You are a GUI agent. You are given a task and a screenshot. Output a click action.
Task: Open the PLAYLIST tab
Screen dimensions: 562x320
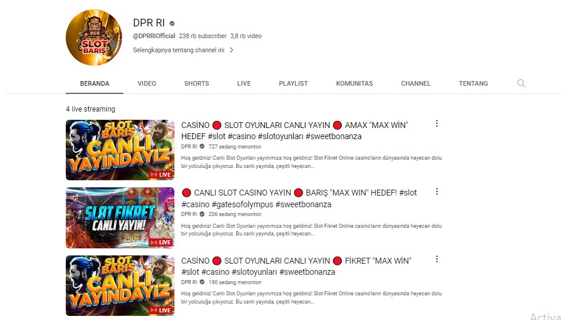[293, 83]
